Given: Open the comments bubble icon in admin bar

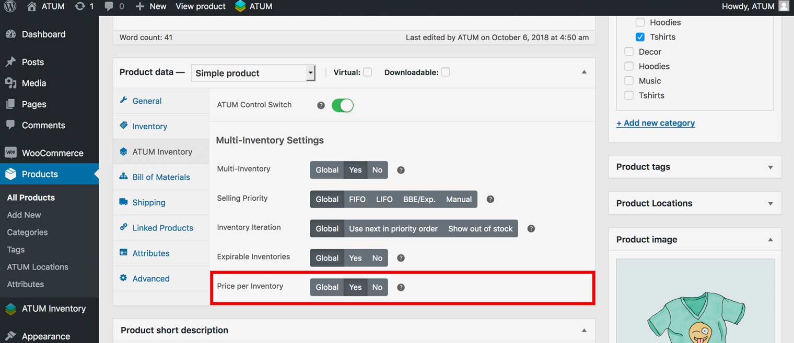Looking at the screenshot, I should coord(109,6).
